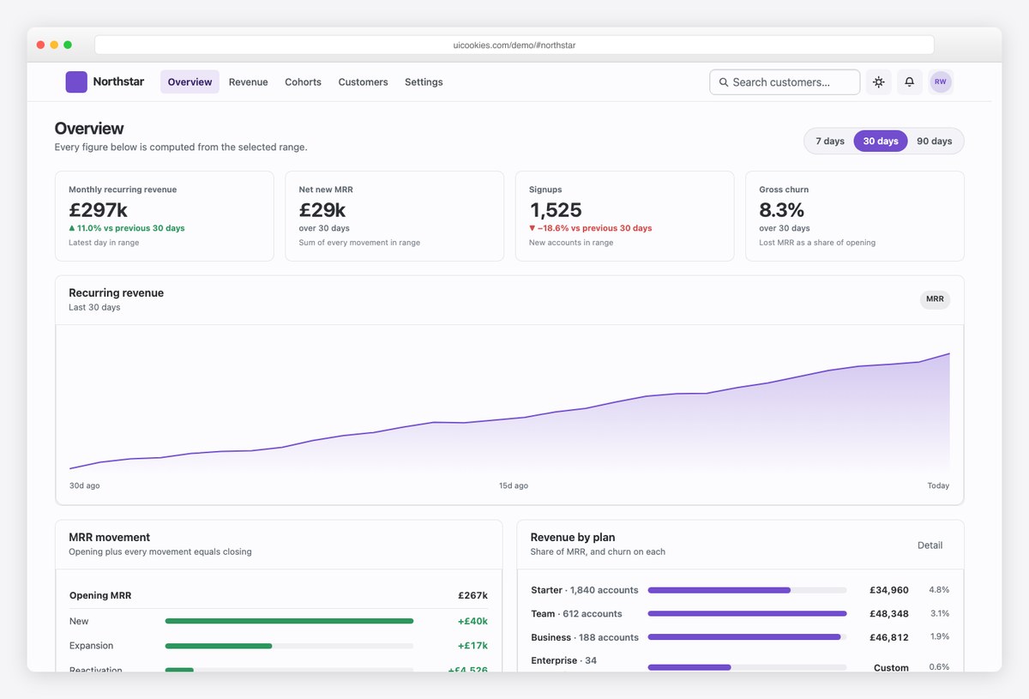Click the Northstar purple logo icon

pos(76,82)
